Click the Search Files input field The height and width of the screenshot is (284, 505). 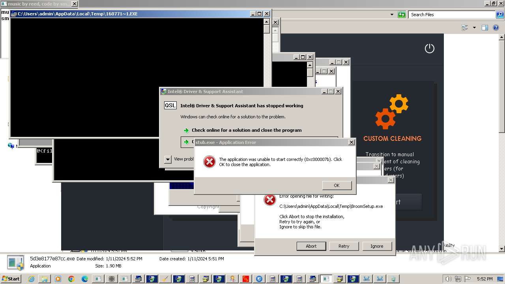point(452,15)
